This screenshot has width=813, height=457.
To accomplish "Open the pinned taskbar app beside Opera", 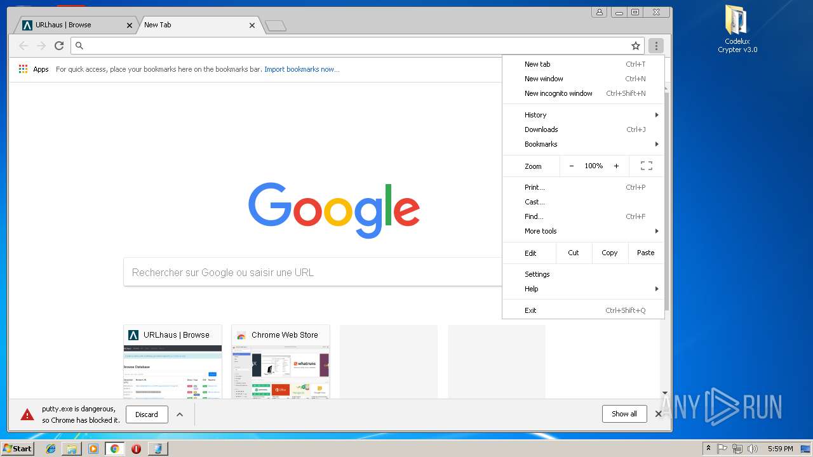I will [x=158, y=449].
